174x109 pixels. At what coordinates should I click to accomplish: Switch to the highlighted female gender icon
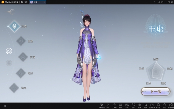(9, 51)
